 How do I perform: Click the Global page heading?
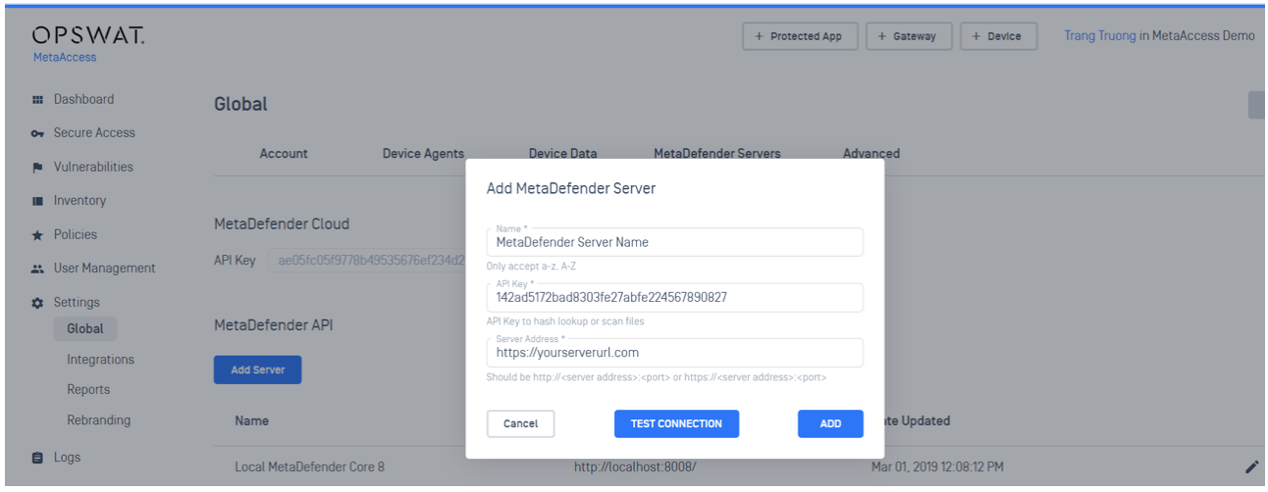[x=240, y=105]
